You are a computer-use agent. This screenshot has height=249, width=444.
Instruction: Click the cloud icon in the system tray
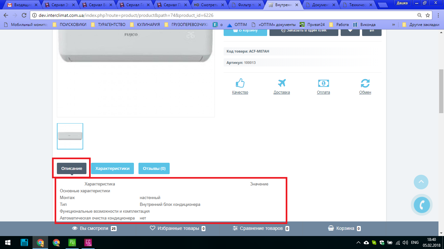366,243
